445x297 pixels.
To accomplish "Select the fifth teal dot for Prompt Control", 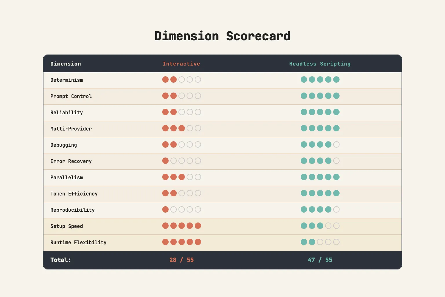I will tap(336, 96).
